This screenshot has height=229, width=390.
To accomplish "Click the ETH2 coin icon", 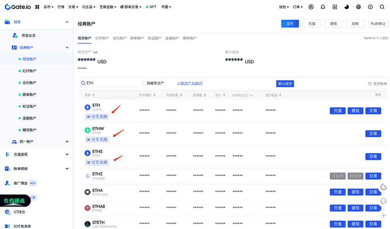I will coord(87,176).
